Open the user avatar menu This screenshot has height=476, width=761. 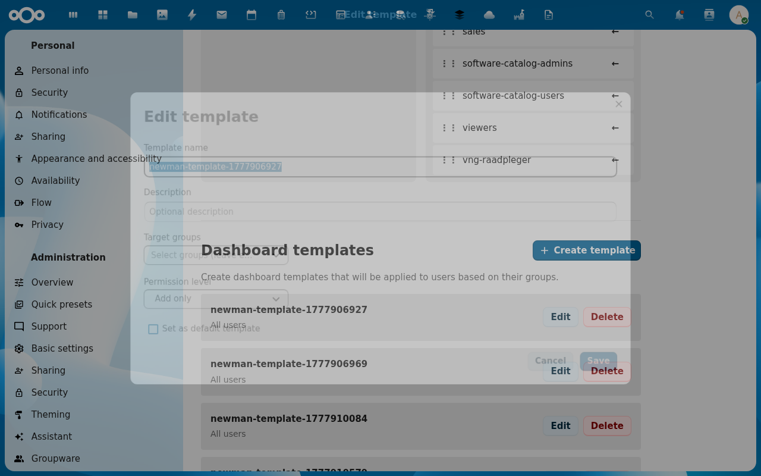pyautogui.click(x=739, y=15)
